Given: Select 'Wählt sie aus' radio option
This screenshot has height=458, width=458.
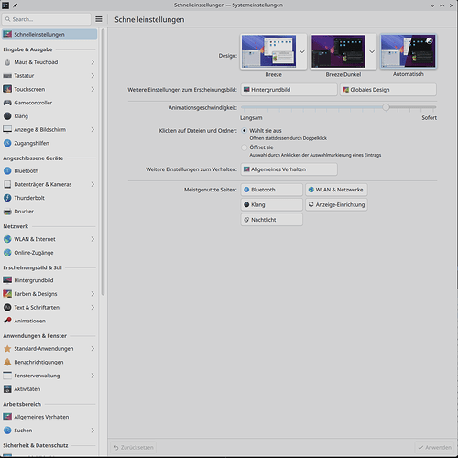Looking at the screenshot, I should [245, 131].
